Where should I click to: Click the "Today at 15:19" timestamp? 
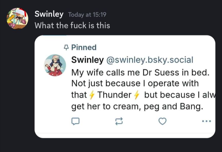click(x=87, y=15)
